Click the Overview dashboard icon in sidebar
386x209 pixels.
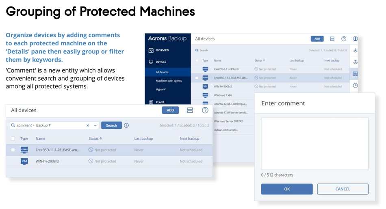point(151,50)
